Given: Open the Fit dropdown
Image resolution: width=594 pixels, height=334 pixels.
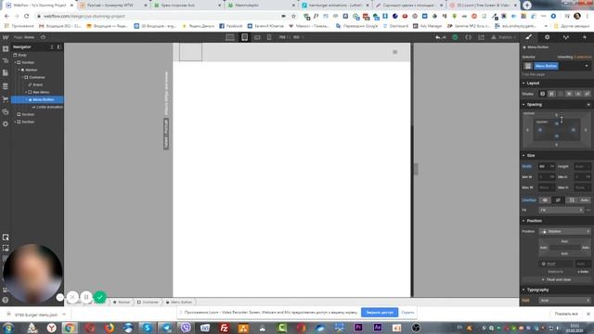Looking at the screenshot, I should pyautogui.click(x=562, y=210).
